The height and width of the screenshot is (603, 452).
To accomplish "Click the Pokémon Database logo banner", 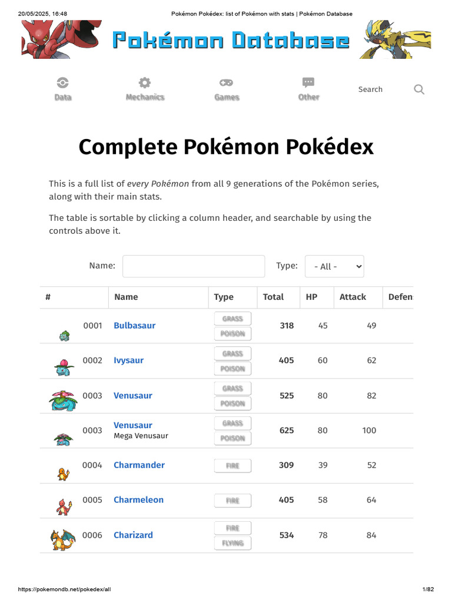I will pos(231,40).
